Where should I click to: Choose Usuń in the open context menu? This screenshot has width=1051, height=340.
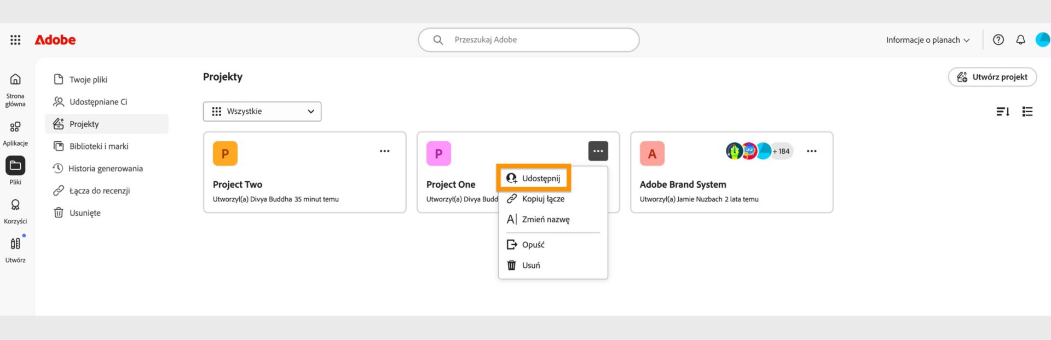(x=530, y=265)
